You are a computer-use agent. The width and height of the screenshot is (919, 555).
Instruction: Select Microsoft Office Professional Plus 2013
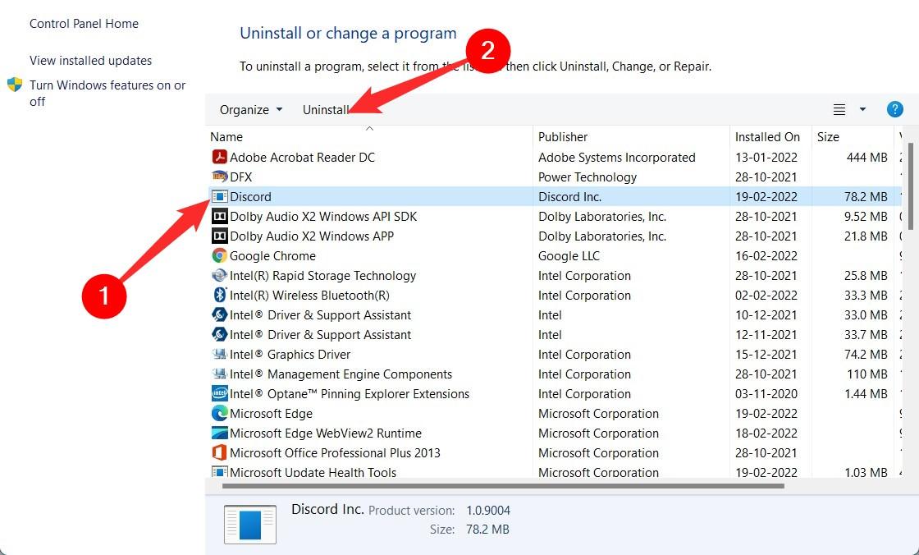[335, 453]
